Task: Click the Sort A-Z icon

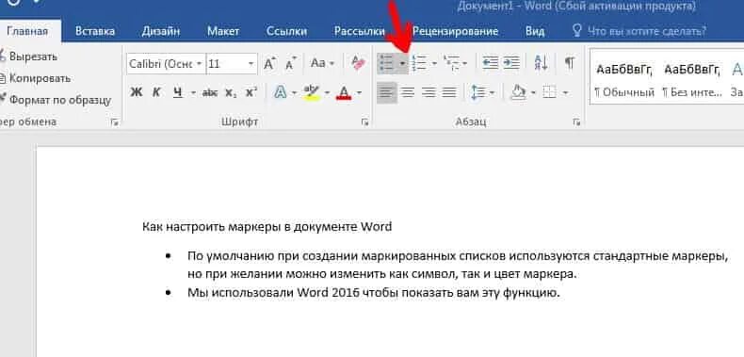Action: [x=541, y=63]
